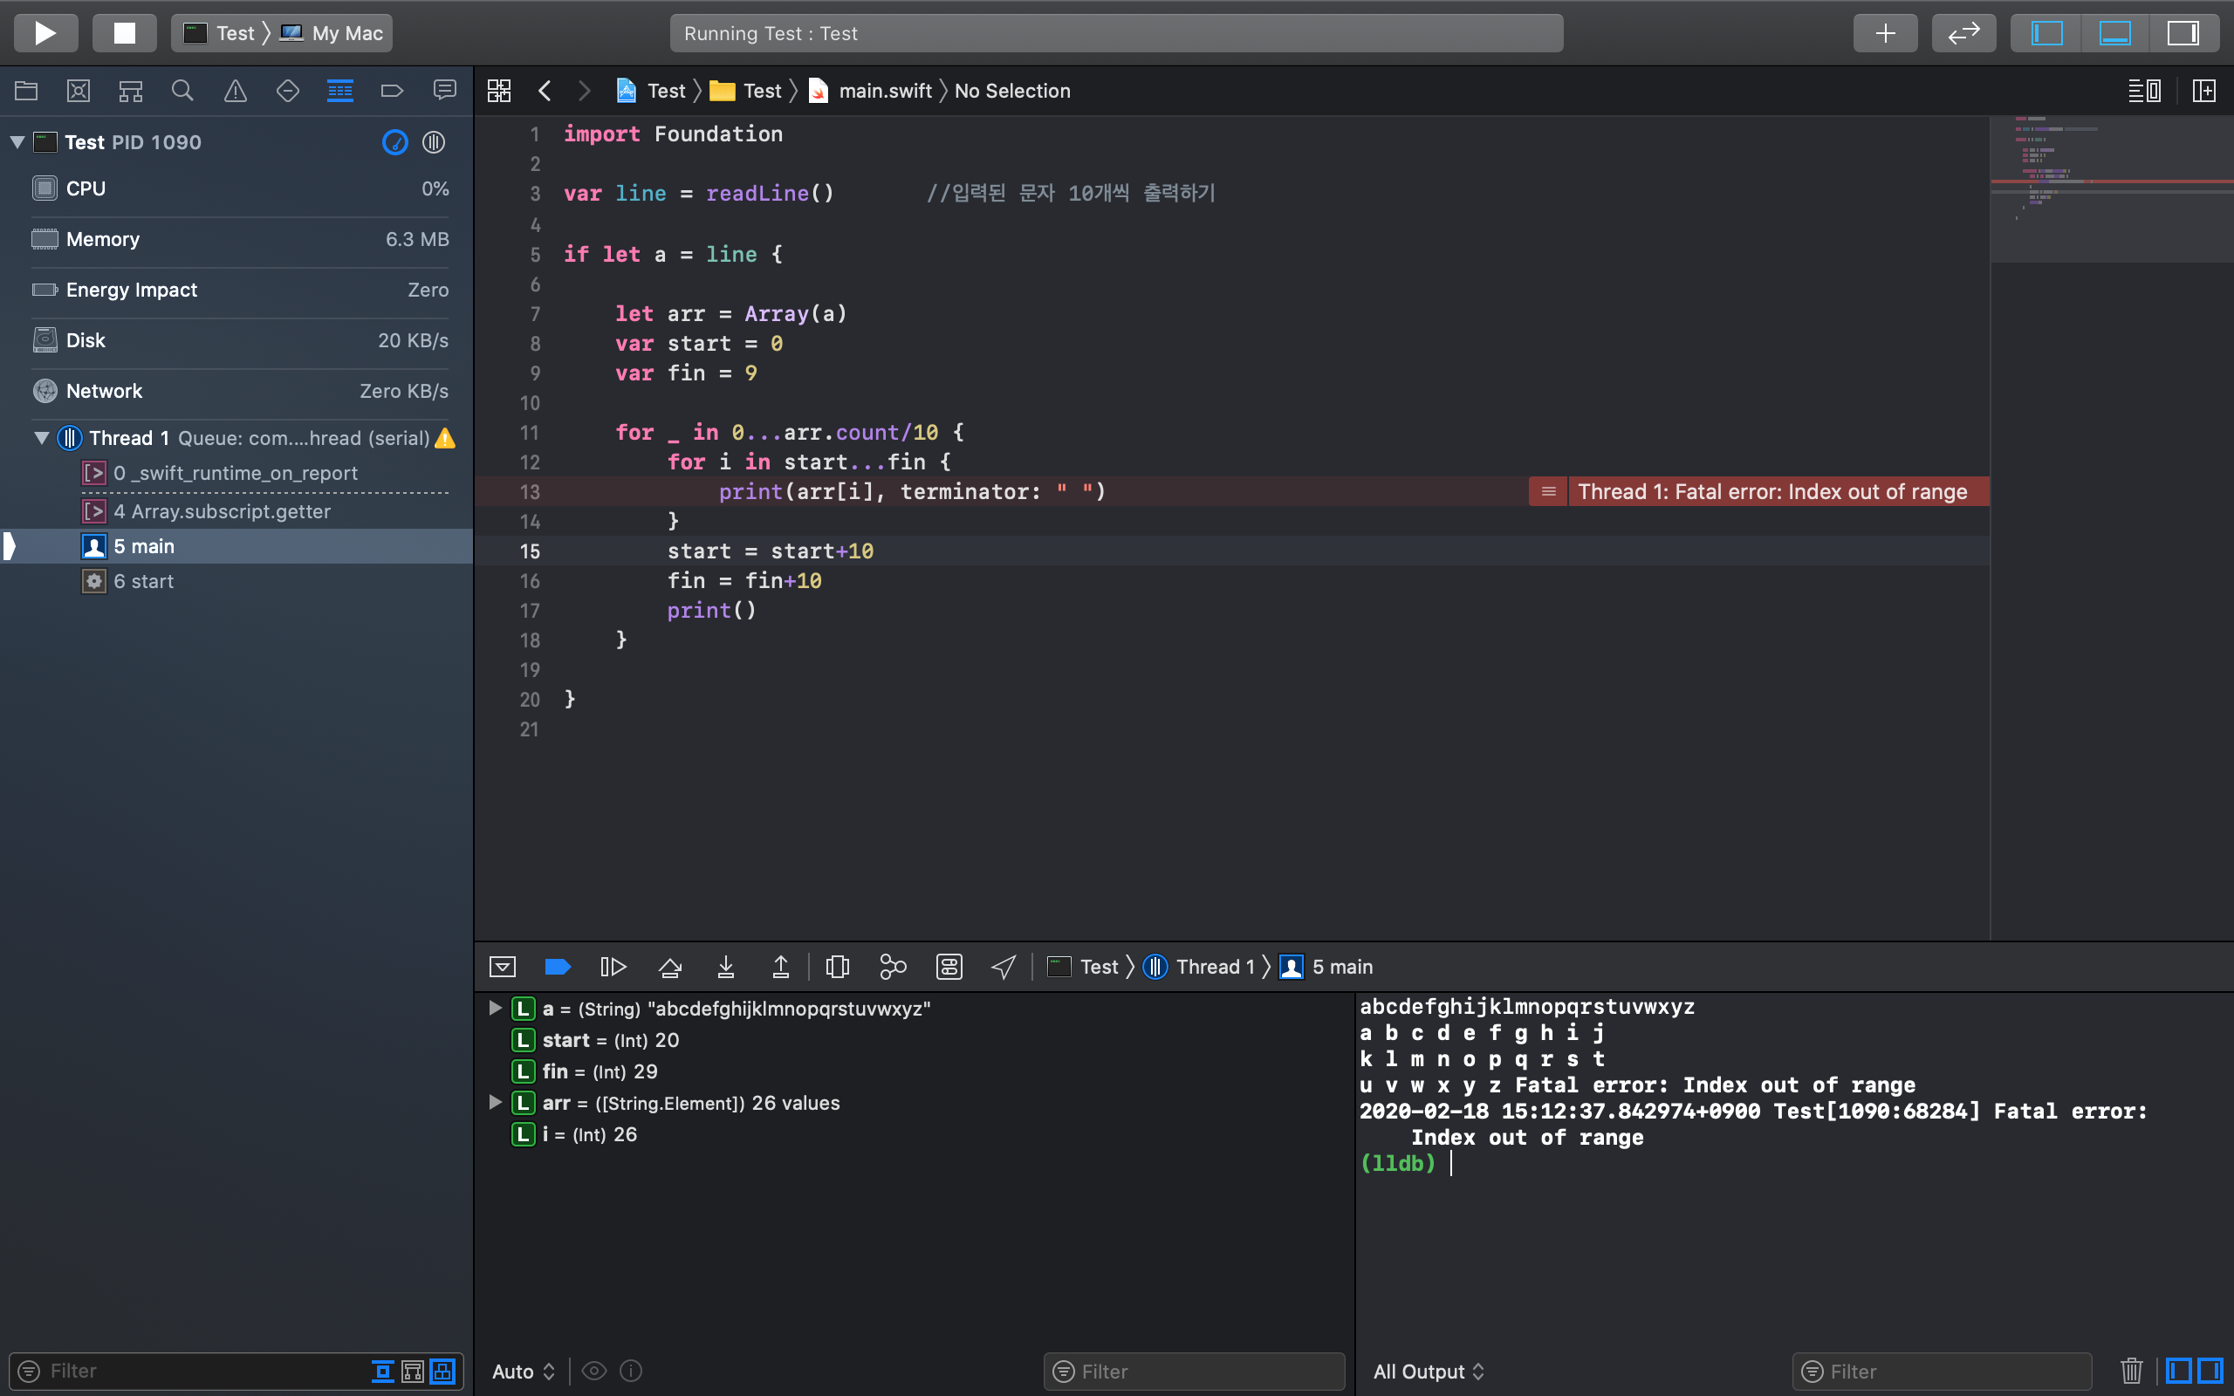This screenshot has height=1396, width=2234.
Task: Click Fatal error Index out of range annotation
Action: tap(1771, 491)
